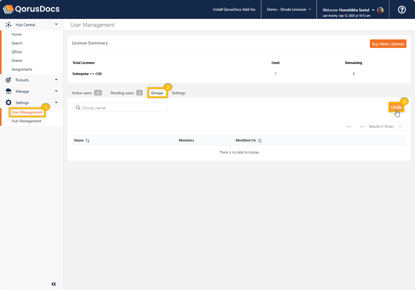Click the Create group button

click(x=396, y=107)
